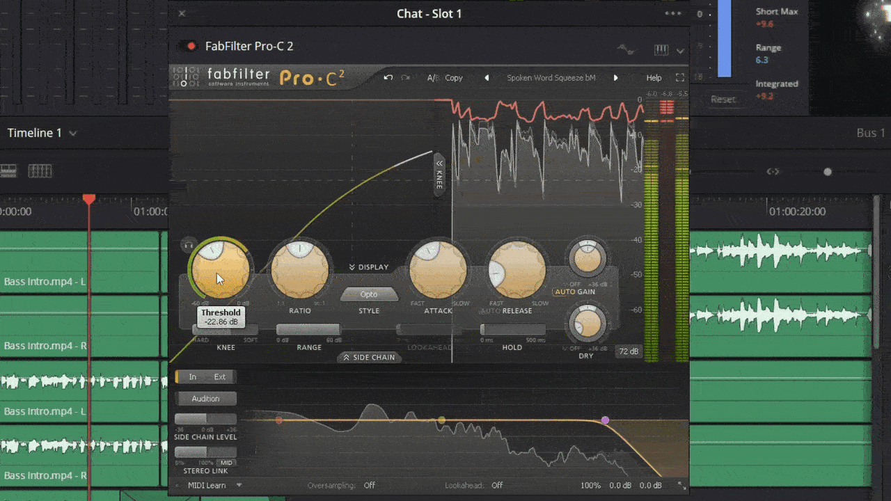Click the Short Max loudness value
Image resolution: width=891 pixels, height=501 pixels.
764,24
